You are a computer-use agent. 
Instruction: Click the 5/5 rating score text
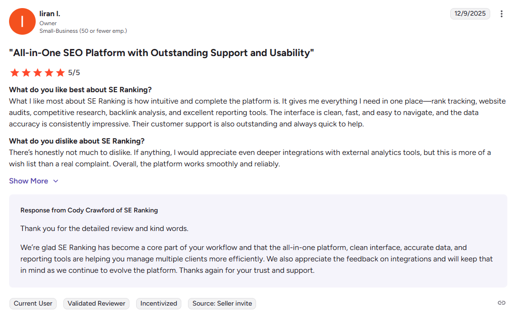coord(74,73)
